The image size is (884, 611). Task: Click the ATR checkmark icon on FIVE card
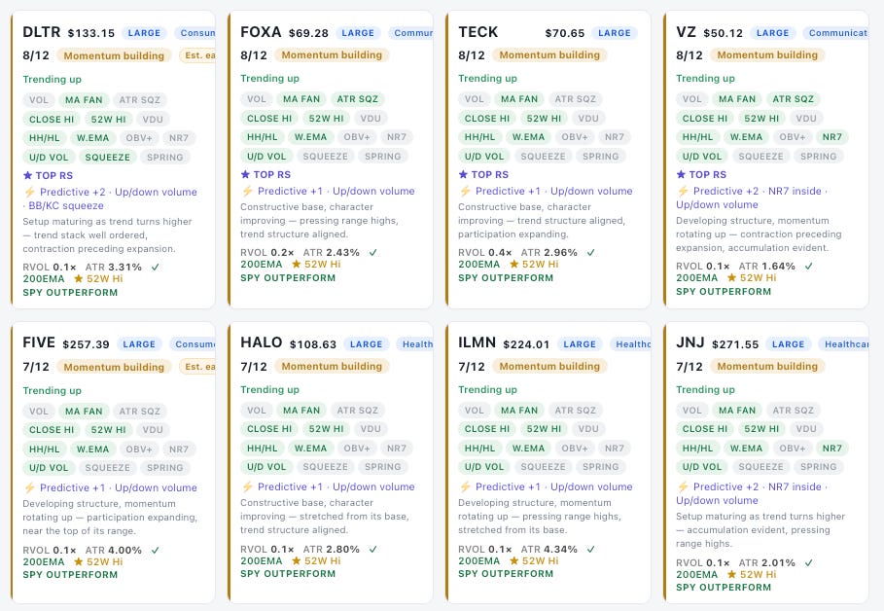click(x=155, y=550)
